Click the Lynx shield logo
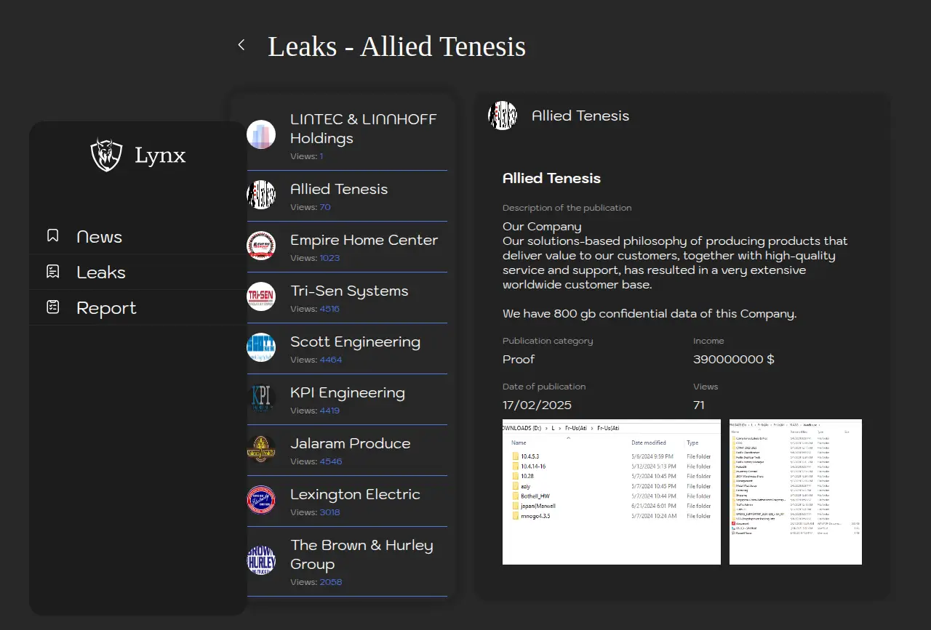Screen dimensions: 931x630 106,155
